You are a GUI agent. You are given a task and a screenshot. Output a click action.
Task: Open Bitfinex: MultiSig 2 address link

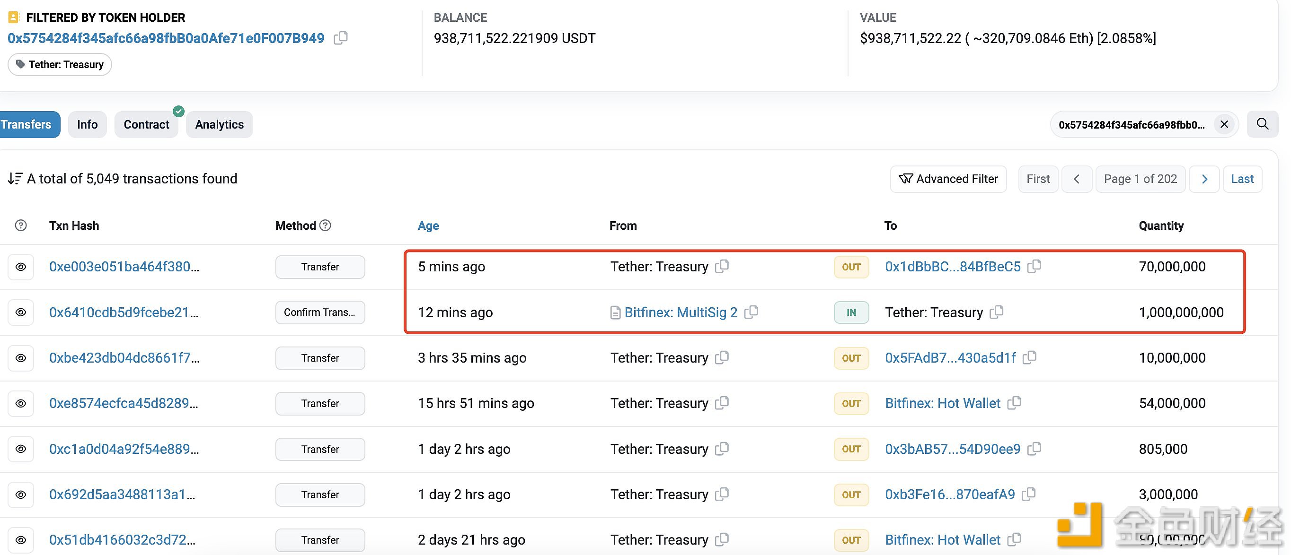coord(681,312)
